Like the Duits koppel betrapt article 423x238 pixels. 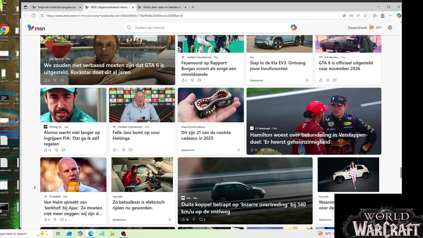(183, 219)
